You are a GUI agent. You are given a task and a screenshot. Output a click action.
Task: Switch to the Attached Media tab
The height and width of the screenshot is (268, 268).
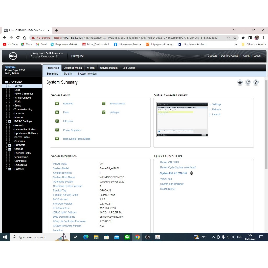coord(73,68)
